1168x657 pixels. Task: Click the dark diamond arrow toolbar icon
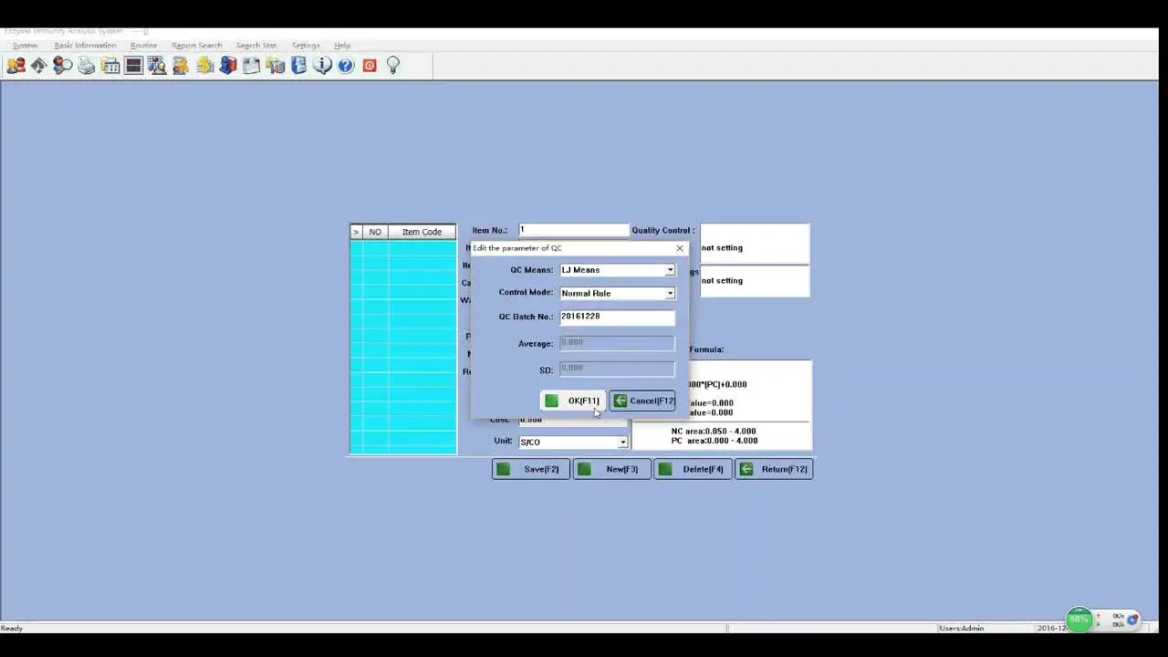click(39, 66)
